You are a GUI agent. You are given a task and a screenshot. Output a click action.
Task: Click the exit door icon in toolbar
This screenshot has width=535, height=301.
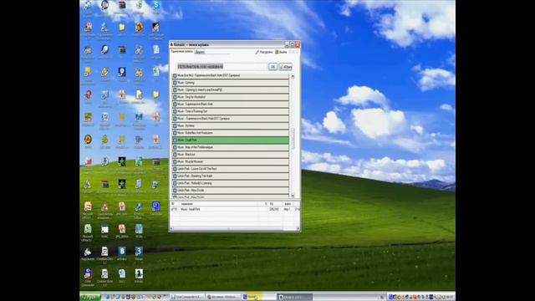click(277, 52)
